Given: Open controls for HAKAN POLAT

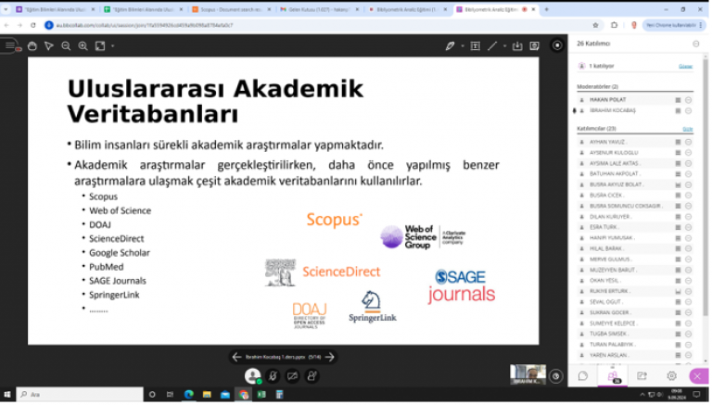Looking at the screenshot, I should click(x=689, y=100).
